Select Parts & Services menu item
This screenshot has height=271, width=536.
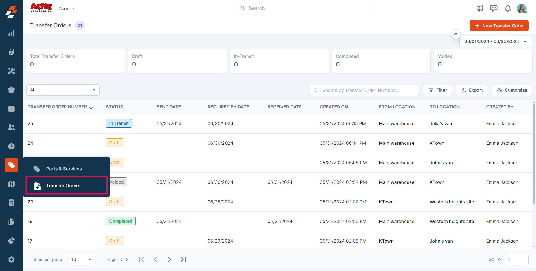pyautogui.click(x=64, y=169)
